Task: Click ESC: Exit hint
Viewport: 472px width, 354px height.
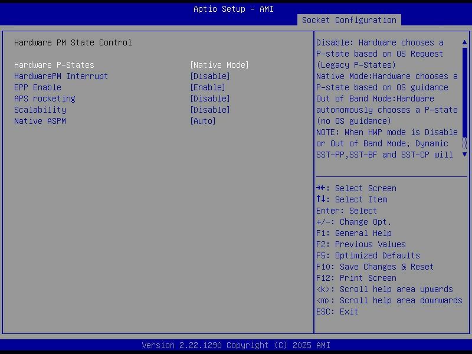Action: pos(337,312)
